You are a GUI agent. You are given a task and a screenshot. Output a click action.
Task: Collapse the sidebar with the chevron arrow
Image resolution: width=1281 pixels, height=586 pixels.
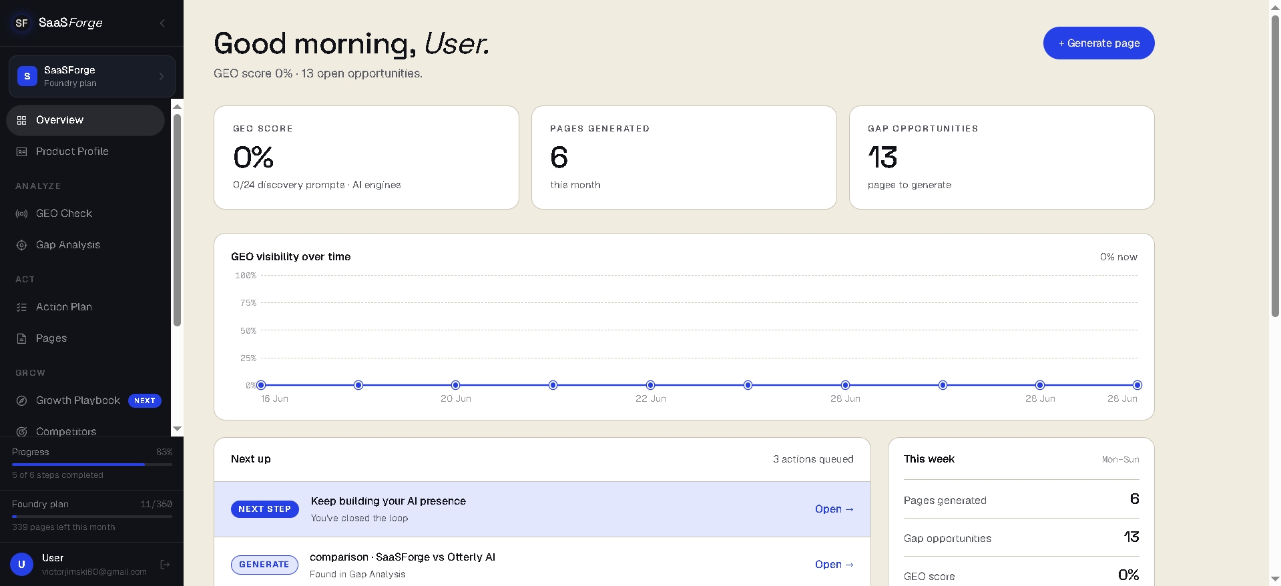point(162,23)
